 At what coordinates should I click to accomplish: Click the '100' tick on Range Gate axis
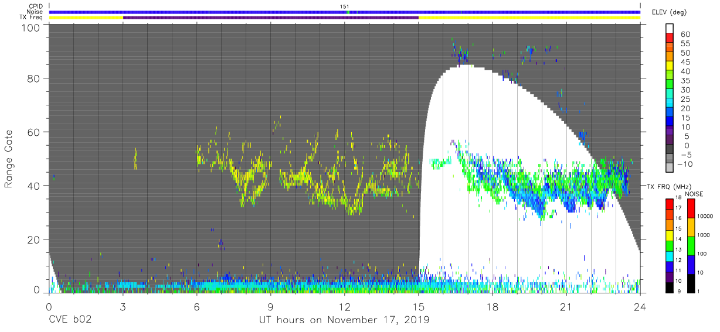tap(30, 28)
